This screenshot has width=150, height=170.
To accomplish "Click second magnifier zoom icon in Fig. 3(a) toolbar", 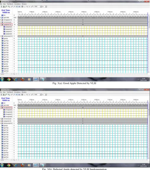I will 14,6.
